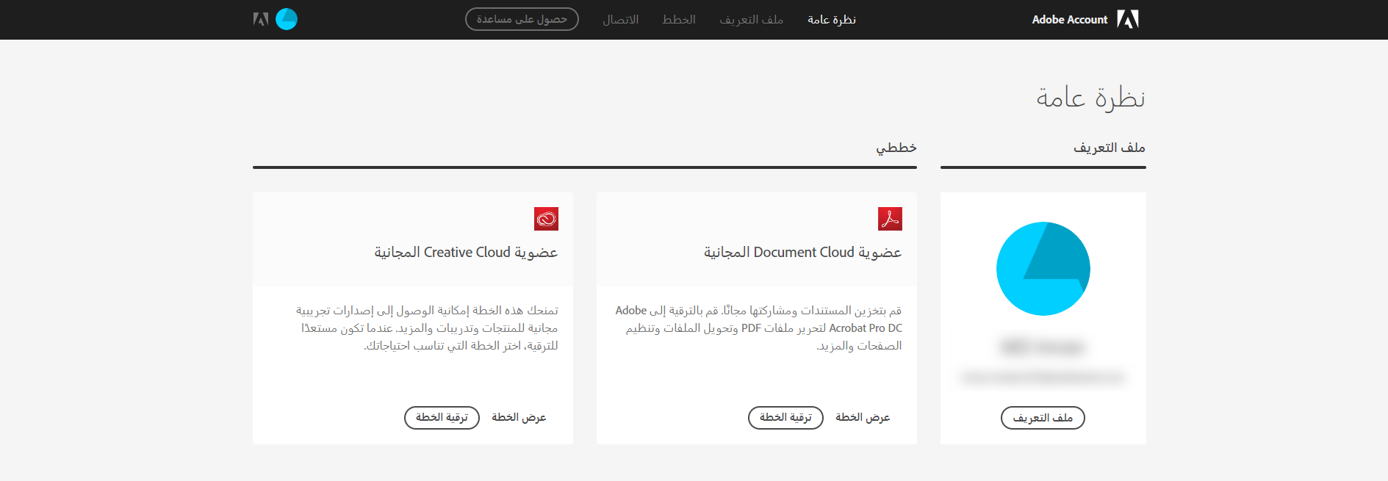View plan for Creative Cloud membership
Screen dimensions: 1388x481
click(x=519, y=417)
